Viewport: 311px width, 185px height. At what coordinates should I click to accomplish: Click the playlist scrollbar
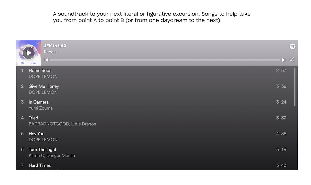point(295,87)
